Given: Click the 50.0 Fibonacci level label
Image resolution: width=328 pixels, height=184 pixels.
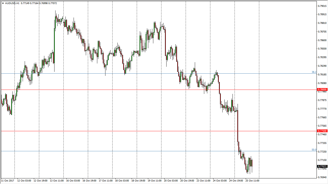Looking at the screenshot, I should [314, 150].
